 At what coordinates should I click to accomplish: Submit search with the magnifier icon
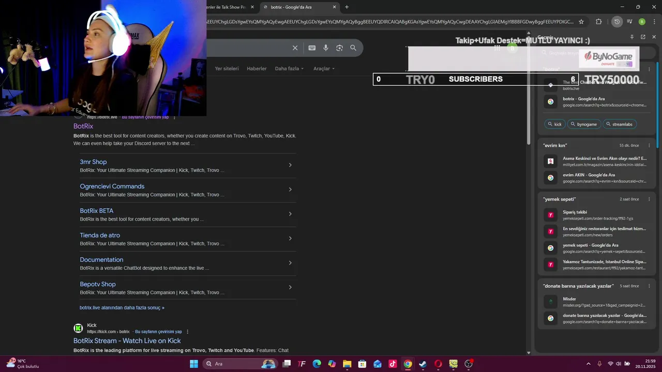(353, 48)
